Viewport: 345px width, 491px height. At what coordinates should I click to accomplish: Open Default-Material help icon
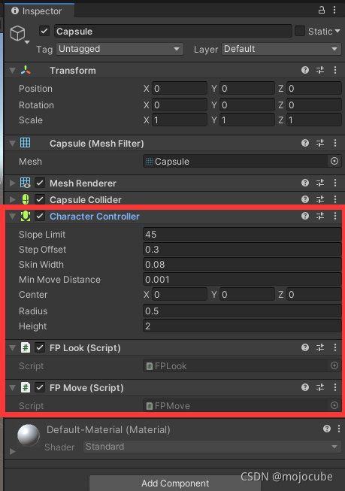(327, 429)
